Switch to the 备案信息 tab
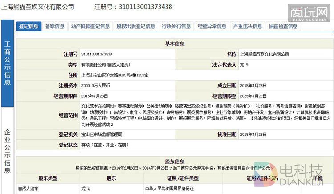The image size is (334, 194). point(54,27)
